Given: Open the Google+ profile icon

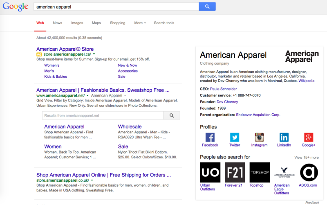Looking at the screenshot, I should 309,137.
